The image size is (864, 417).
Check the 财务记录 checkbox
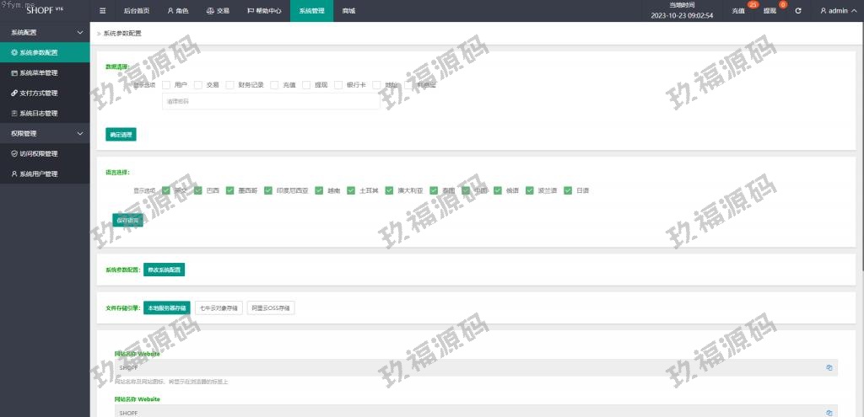(229, 85)
